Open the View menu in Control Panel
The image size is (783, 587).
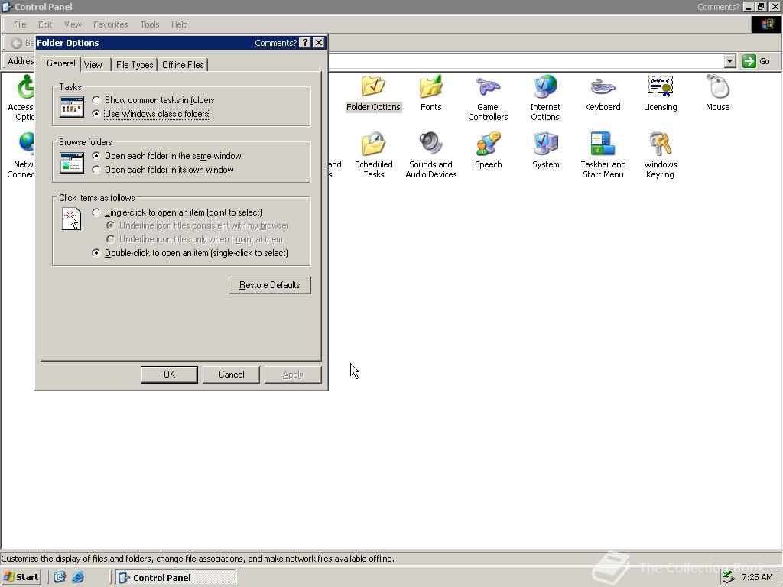(x=73, y=24)
